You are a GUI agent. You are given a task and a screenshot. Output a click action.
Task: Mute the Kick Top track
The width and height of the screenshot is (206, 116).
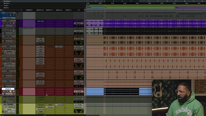tap(14, 39)
